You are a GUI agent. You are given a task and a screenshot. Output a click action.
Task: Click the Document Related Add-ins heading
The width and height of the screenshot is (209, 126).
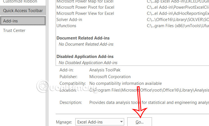(83, 38)
